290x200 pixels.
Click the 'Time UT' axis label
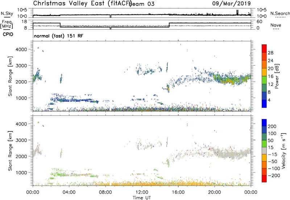pos(142,198)
